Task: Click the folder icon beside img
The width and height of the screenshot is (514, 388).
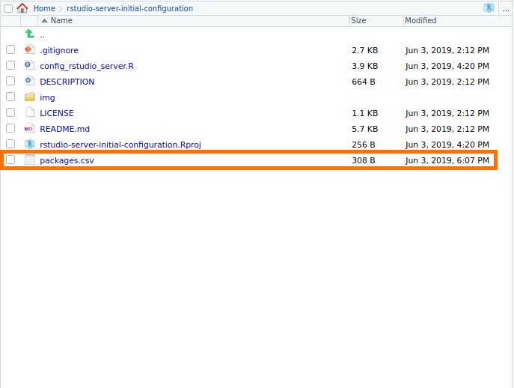Action: (29, 97)
